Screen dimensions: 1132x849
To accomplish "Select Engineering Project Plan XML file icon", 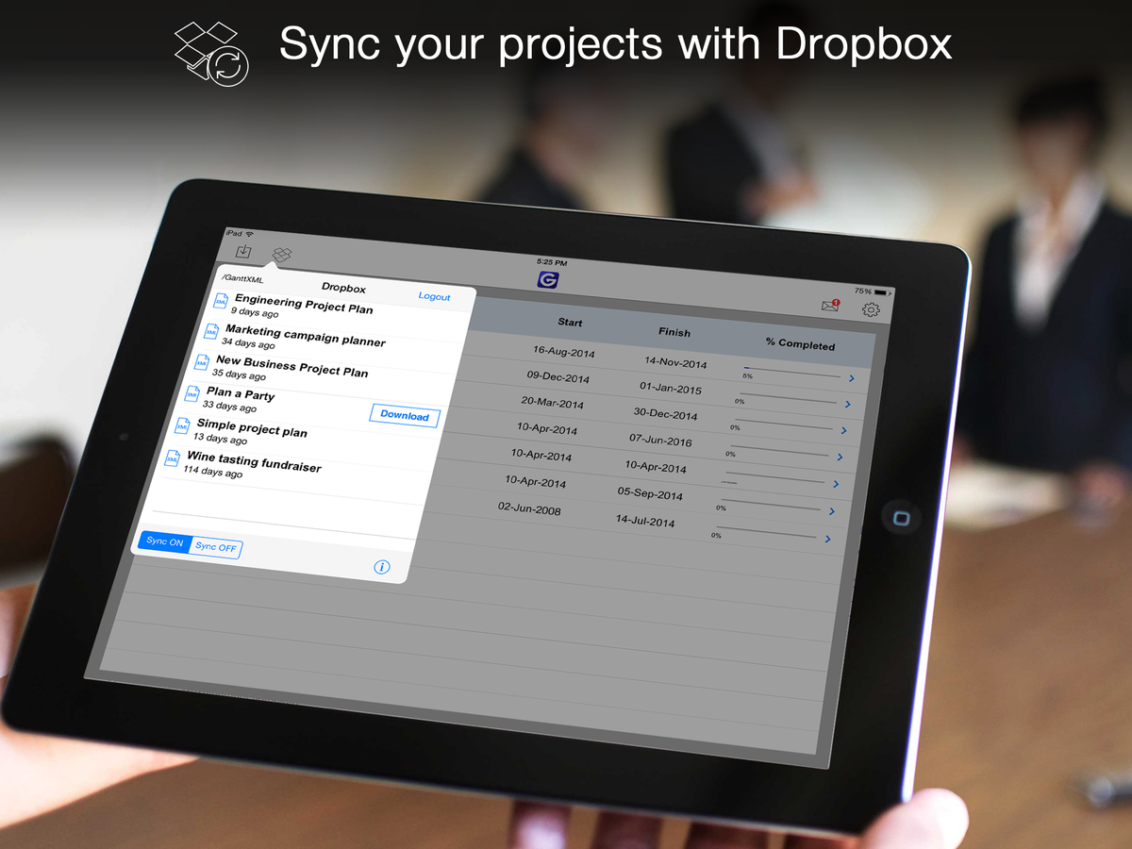I will pos(221,302).
